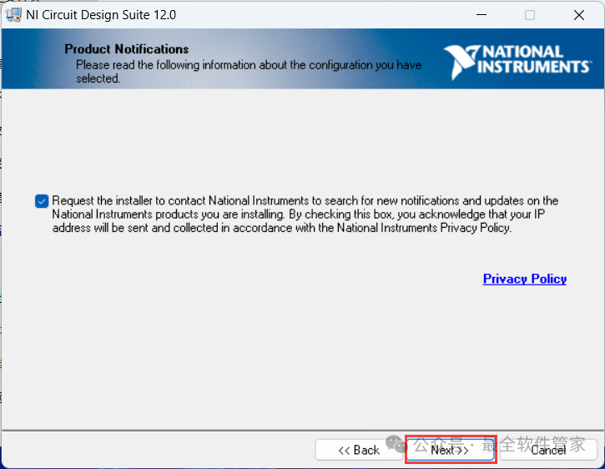Uncheck the notifications request checkbox
The height and width of the screenshot is (469, 605).
coord(42,201)
